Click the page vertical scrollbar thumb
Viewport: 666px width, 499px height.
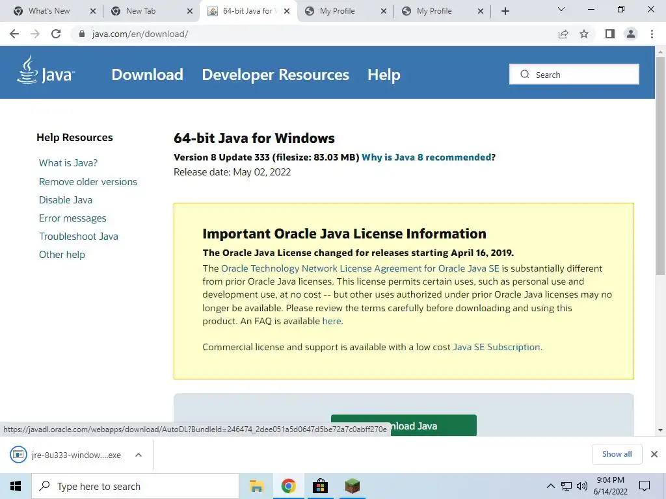click(660, 166)
